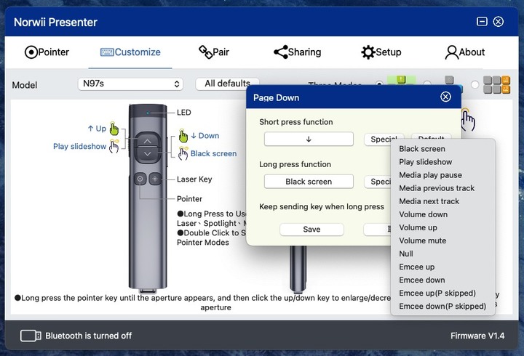
Task: Click the Customize tab's keyboard icon
Action: point(107,52)
